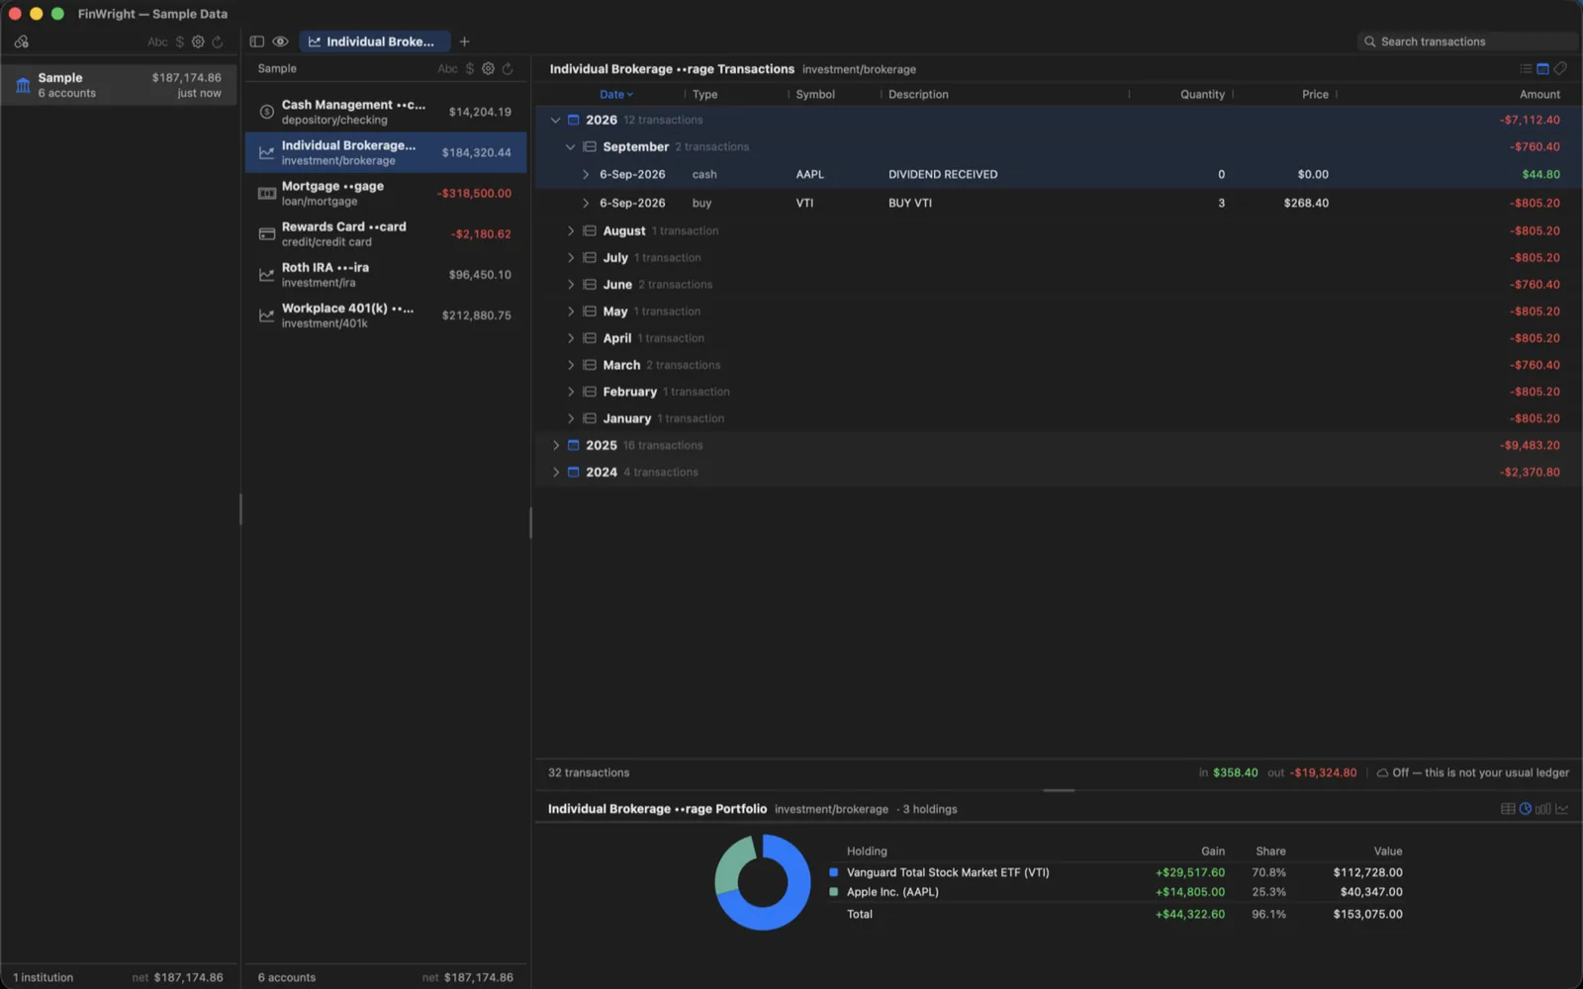Open the Workplace 401(k) account
Image resolution: width=1583 pixels, height=989 pixels.
coord(386,315)
